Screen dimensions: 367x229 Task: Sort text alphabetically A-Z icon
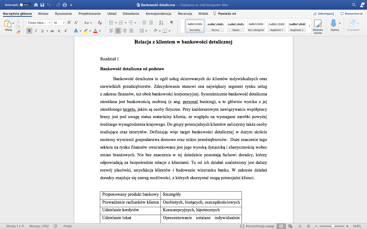pos(161,23)
